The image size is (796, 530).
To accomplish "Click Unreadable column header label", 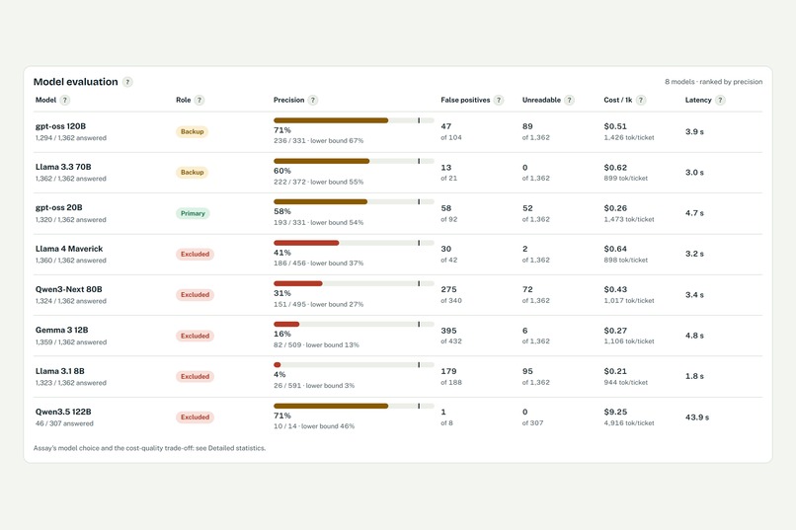I will point(541,100).
